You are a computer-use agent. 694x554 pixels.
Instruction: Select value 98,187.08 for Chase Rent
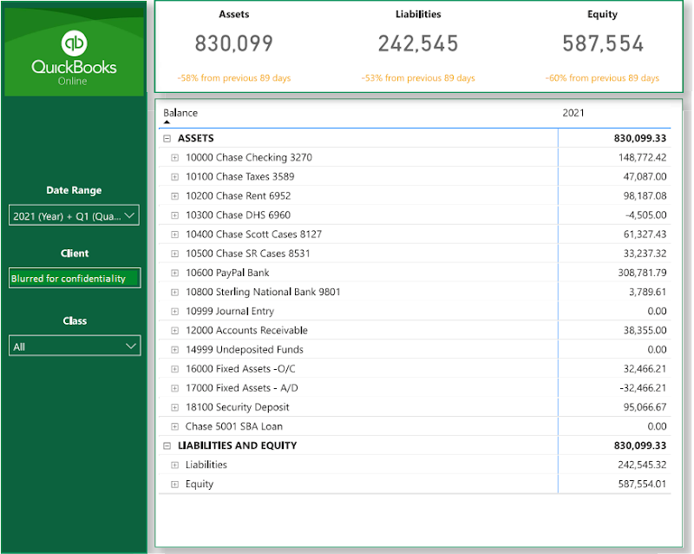pyautogui.click(x=645, y=196)
